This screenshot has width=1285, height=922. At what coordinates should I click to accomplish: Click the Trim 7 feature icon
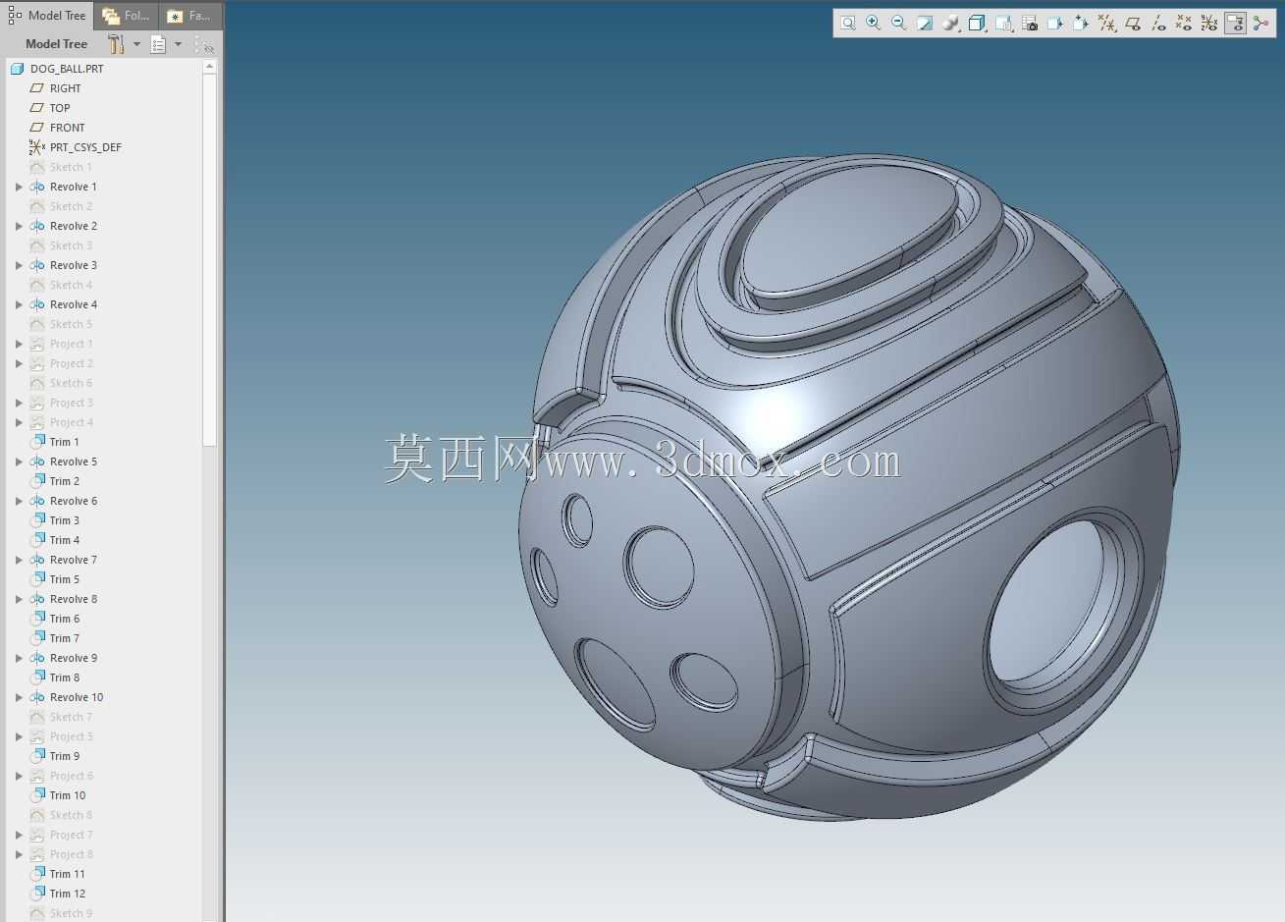(37, 638)
